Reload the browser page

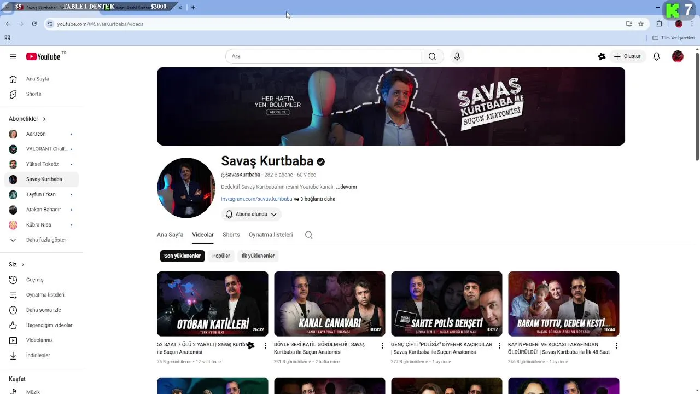[x=34, y=24]
